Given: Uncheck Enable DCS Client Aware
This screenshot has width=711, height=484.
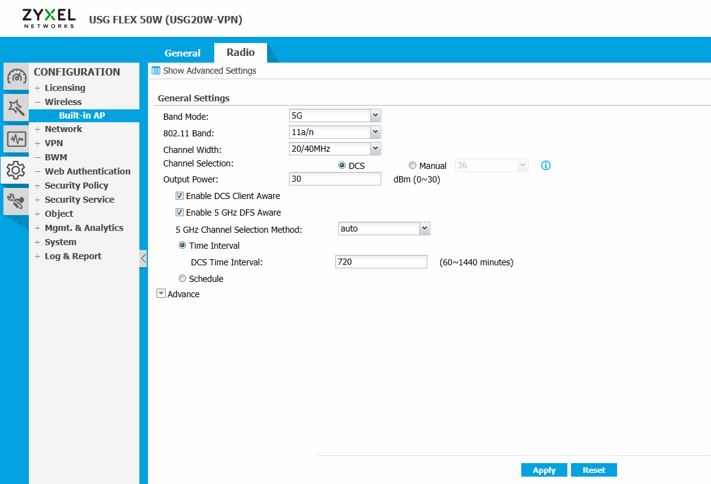Looking at the screenshot, I should coord(180,196).
